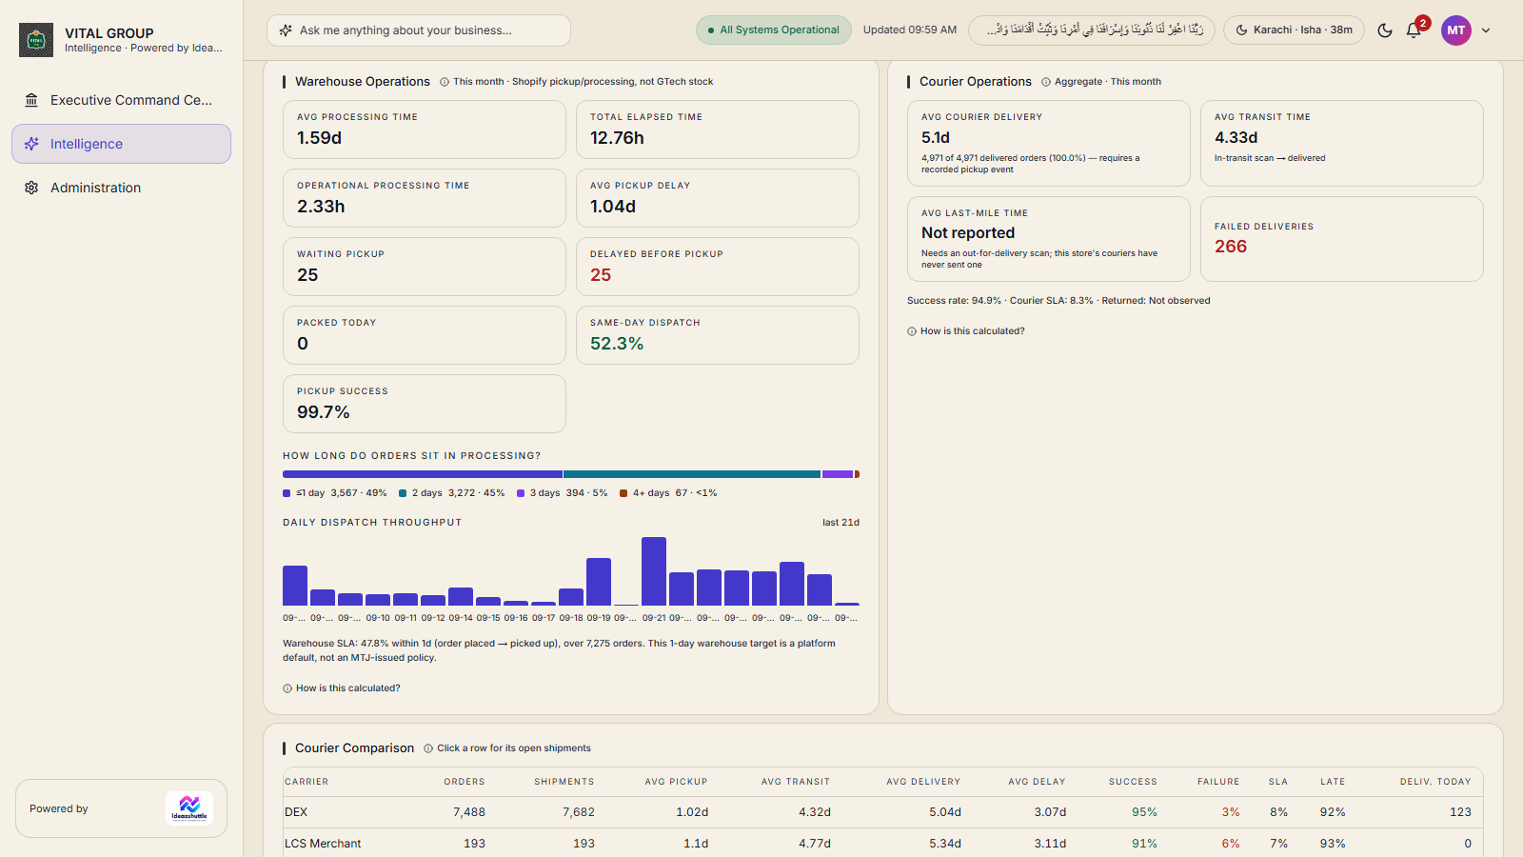Open Executive Command Center menu item
The width and height of the screenshot is (1523, 857).
pos(121,100)
